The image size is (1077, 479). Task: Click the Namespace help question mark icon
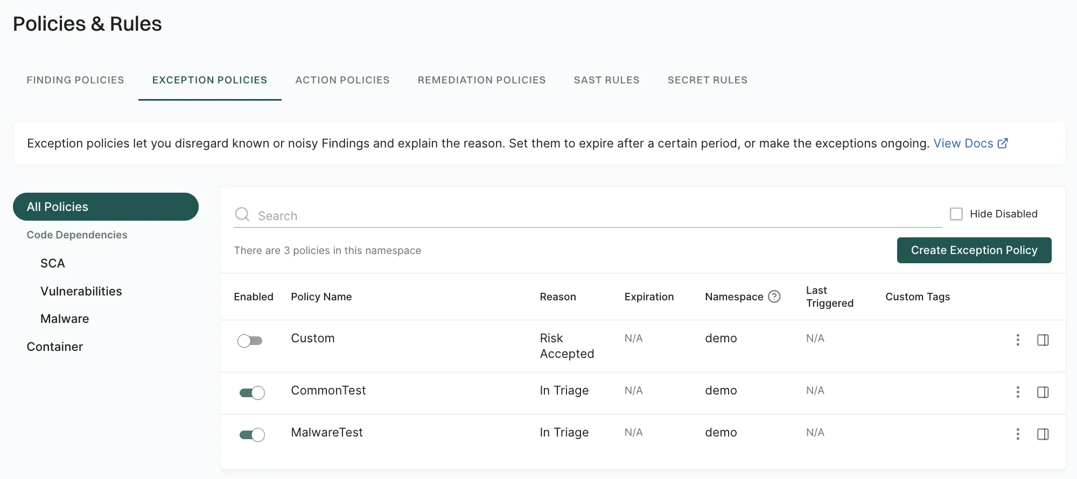click(x=774, y=297)
